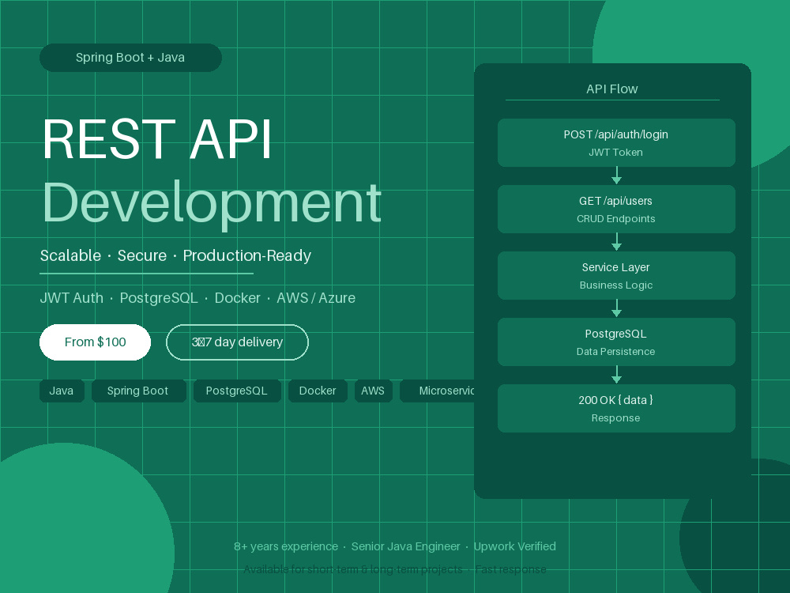Image resolution: width=790 pixels, height=593 pixels.
Task: Open the Service Layer step card
Action: coord(616,276)
